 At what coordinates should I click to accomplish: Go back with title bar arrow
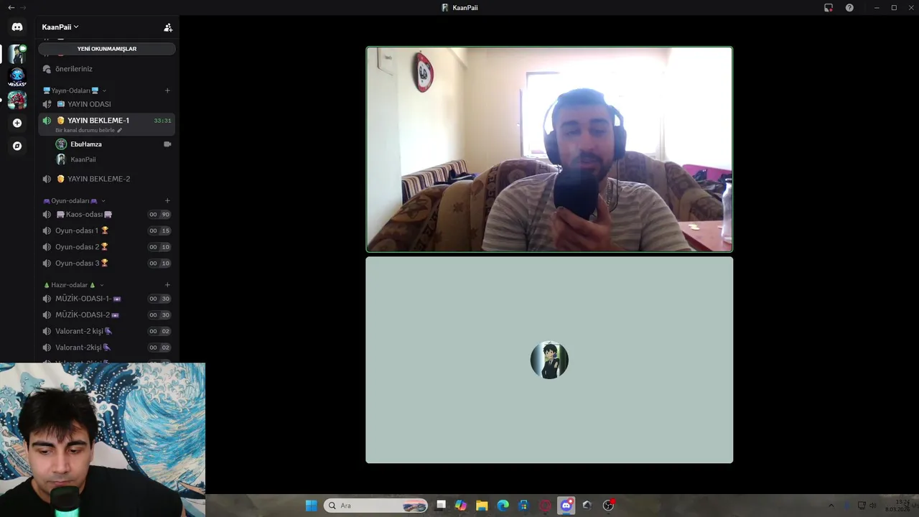pos(11,7)
